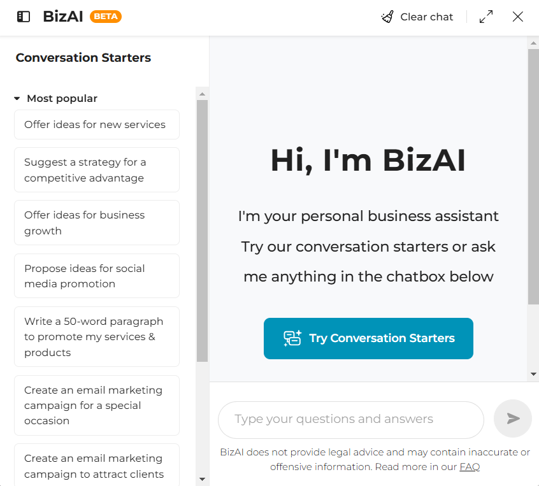Screen dimensions: 539x486
Task: Open the FAQ link
Action: coord(469,467)
